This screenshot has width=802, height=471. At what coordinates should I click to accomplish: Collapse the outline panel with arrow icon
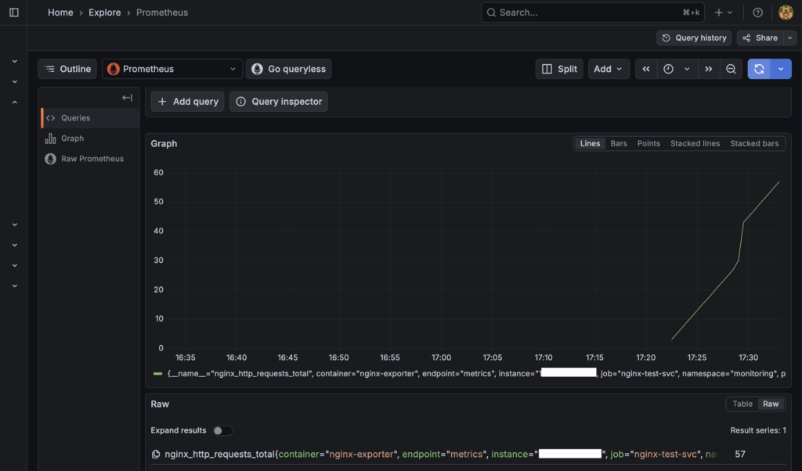127,98
